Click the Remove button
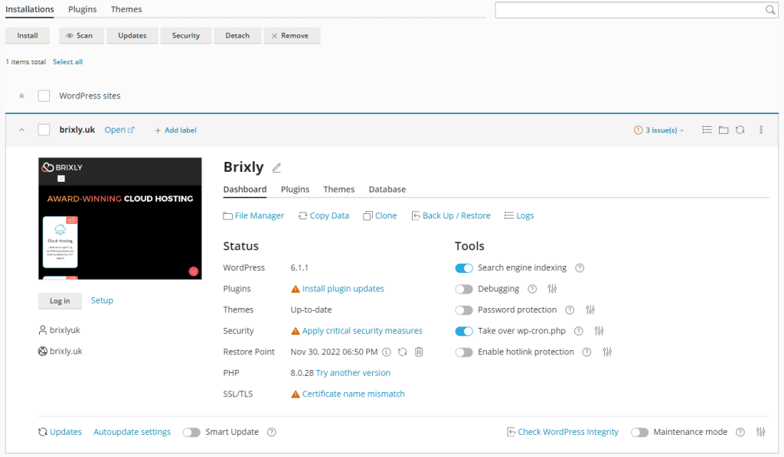This screenshot has height=457, width=784. tap(292, 35)
